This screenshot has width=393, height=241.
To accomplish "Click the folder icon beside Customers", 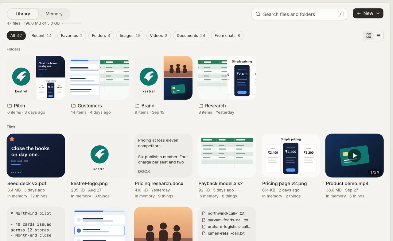I will pos(73,106).
